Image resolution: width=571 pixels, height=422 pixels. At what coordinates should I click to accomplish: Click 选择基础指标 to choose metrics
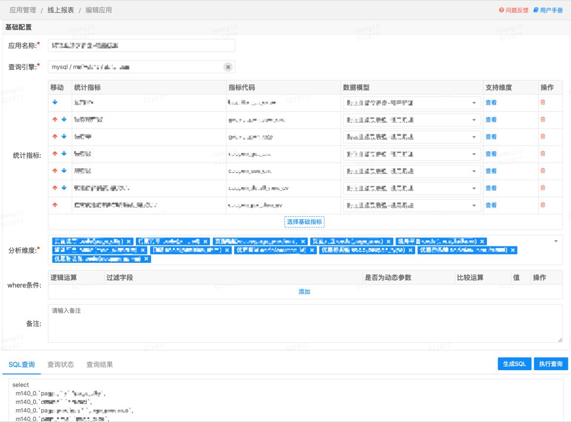point(305,222)
